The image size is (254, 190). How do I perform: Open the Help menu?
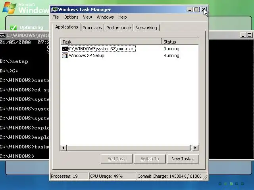122,17
